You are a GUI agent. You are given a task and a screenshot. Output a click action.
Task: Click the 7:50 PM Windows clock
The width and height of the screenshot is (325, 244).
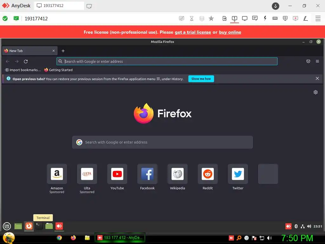297,238
